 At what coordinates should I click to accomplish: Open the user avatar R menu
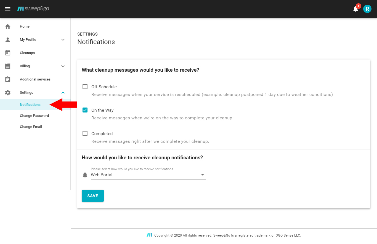point(367,9)
